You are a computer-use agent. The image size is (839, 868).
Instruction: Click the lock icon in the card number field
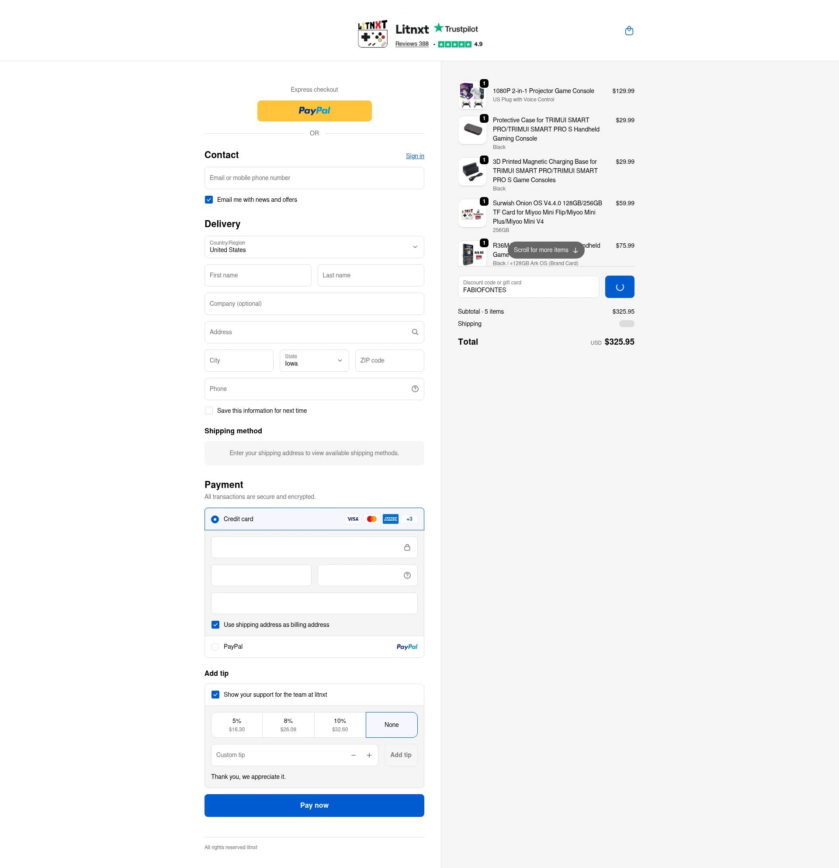point(408,547)
